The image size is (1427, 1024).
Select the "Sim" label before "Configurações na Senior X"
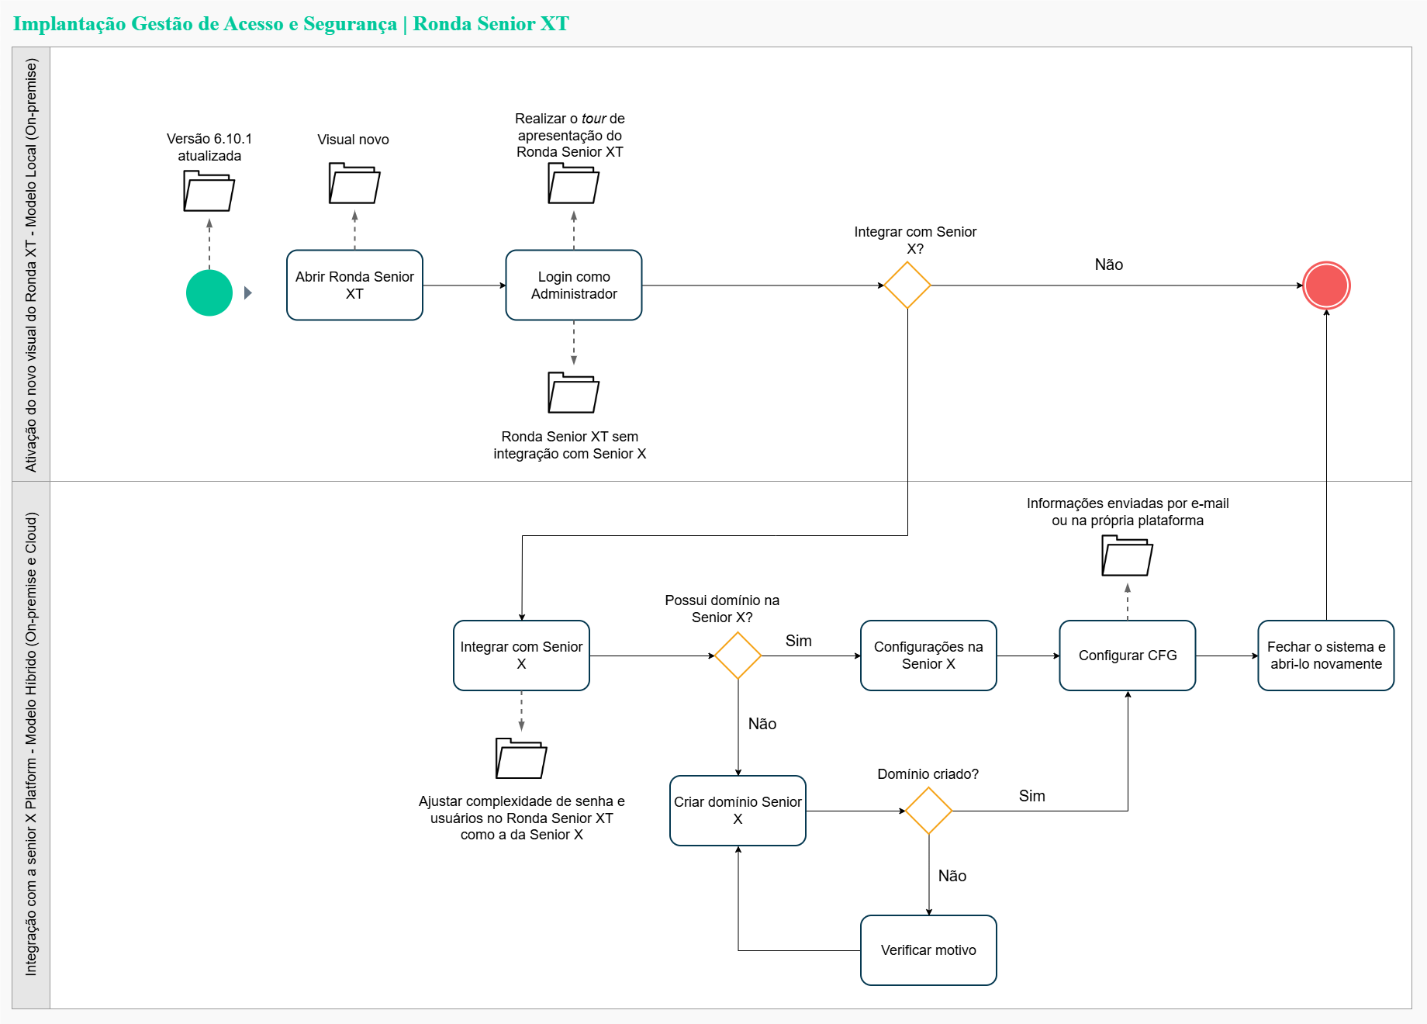click(799, 641)
